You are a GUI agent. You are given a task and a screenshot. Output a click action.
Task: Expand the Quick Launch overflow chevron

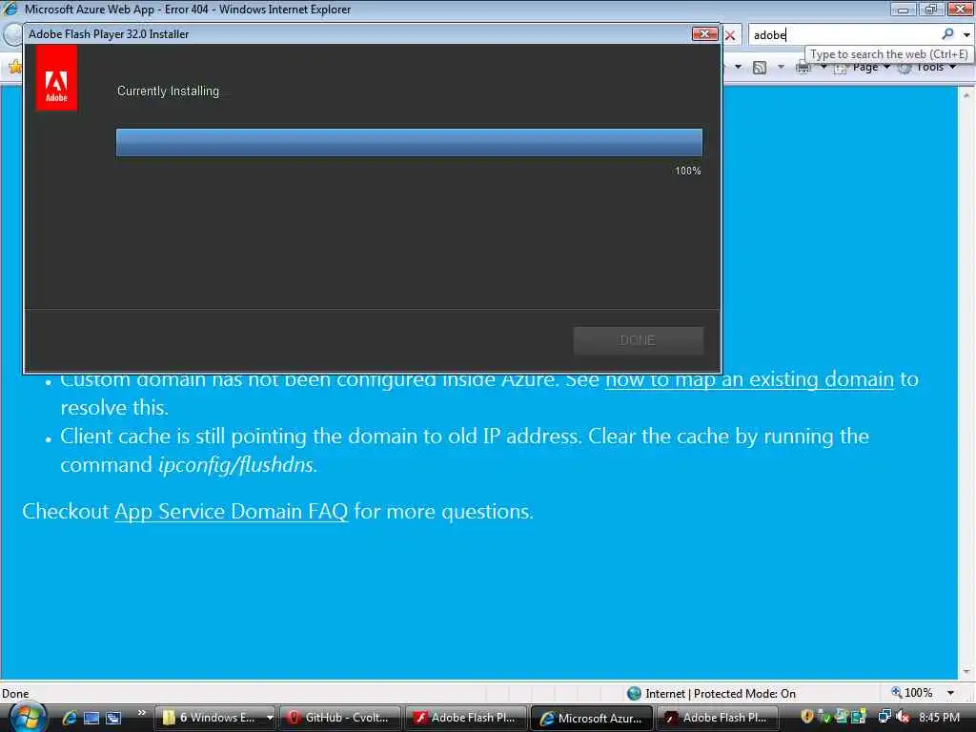(x=141, y=713)
